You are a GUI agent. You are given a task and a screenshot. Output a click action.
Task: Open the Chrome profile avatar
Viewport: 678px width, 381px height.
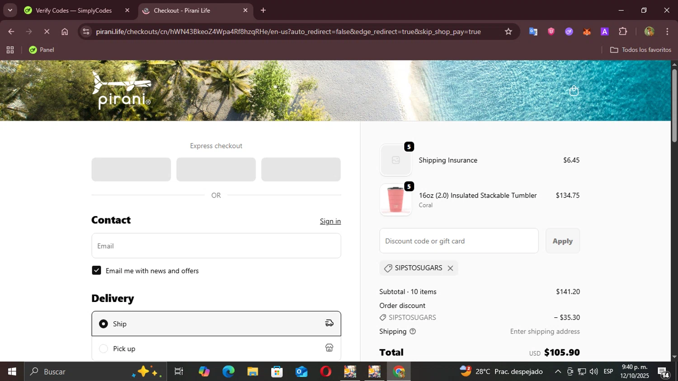(650, 32)
